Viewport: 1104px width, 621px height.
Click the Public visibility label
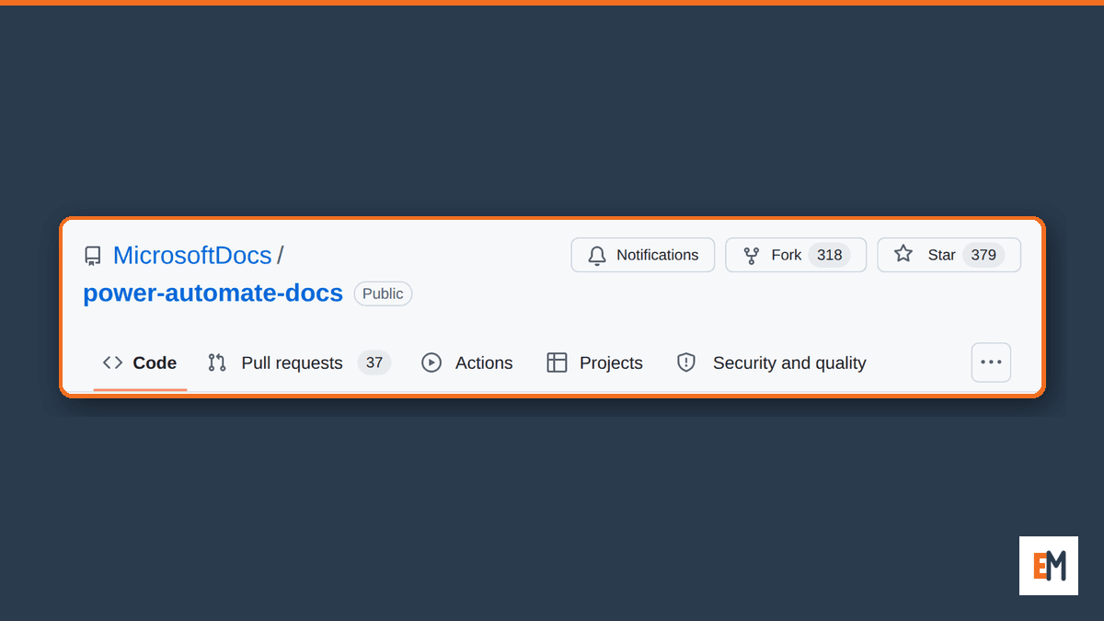click(x=383, y=293)
